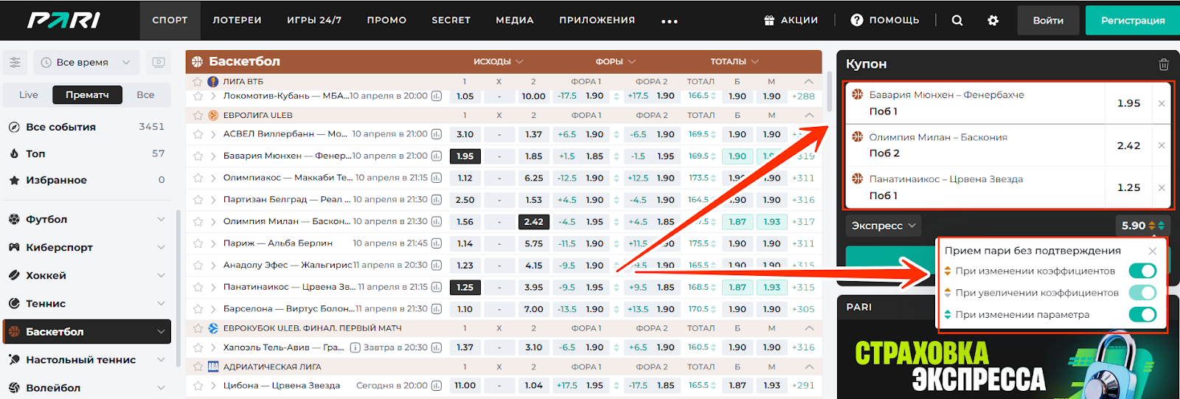Click the search magnifier icon in header
The image size is (1180, 399).
pos(957,21)
